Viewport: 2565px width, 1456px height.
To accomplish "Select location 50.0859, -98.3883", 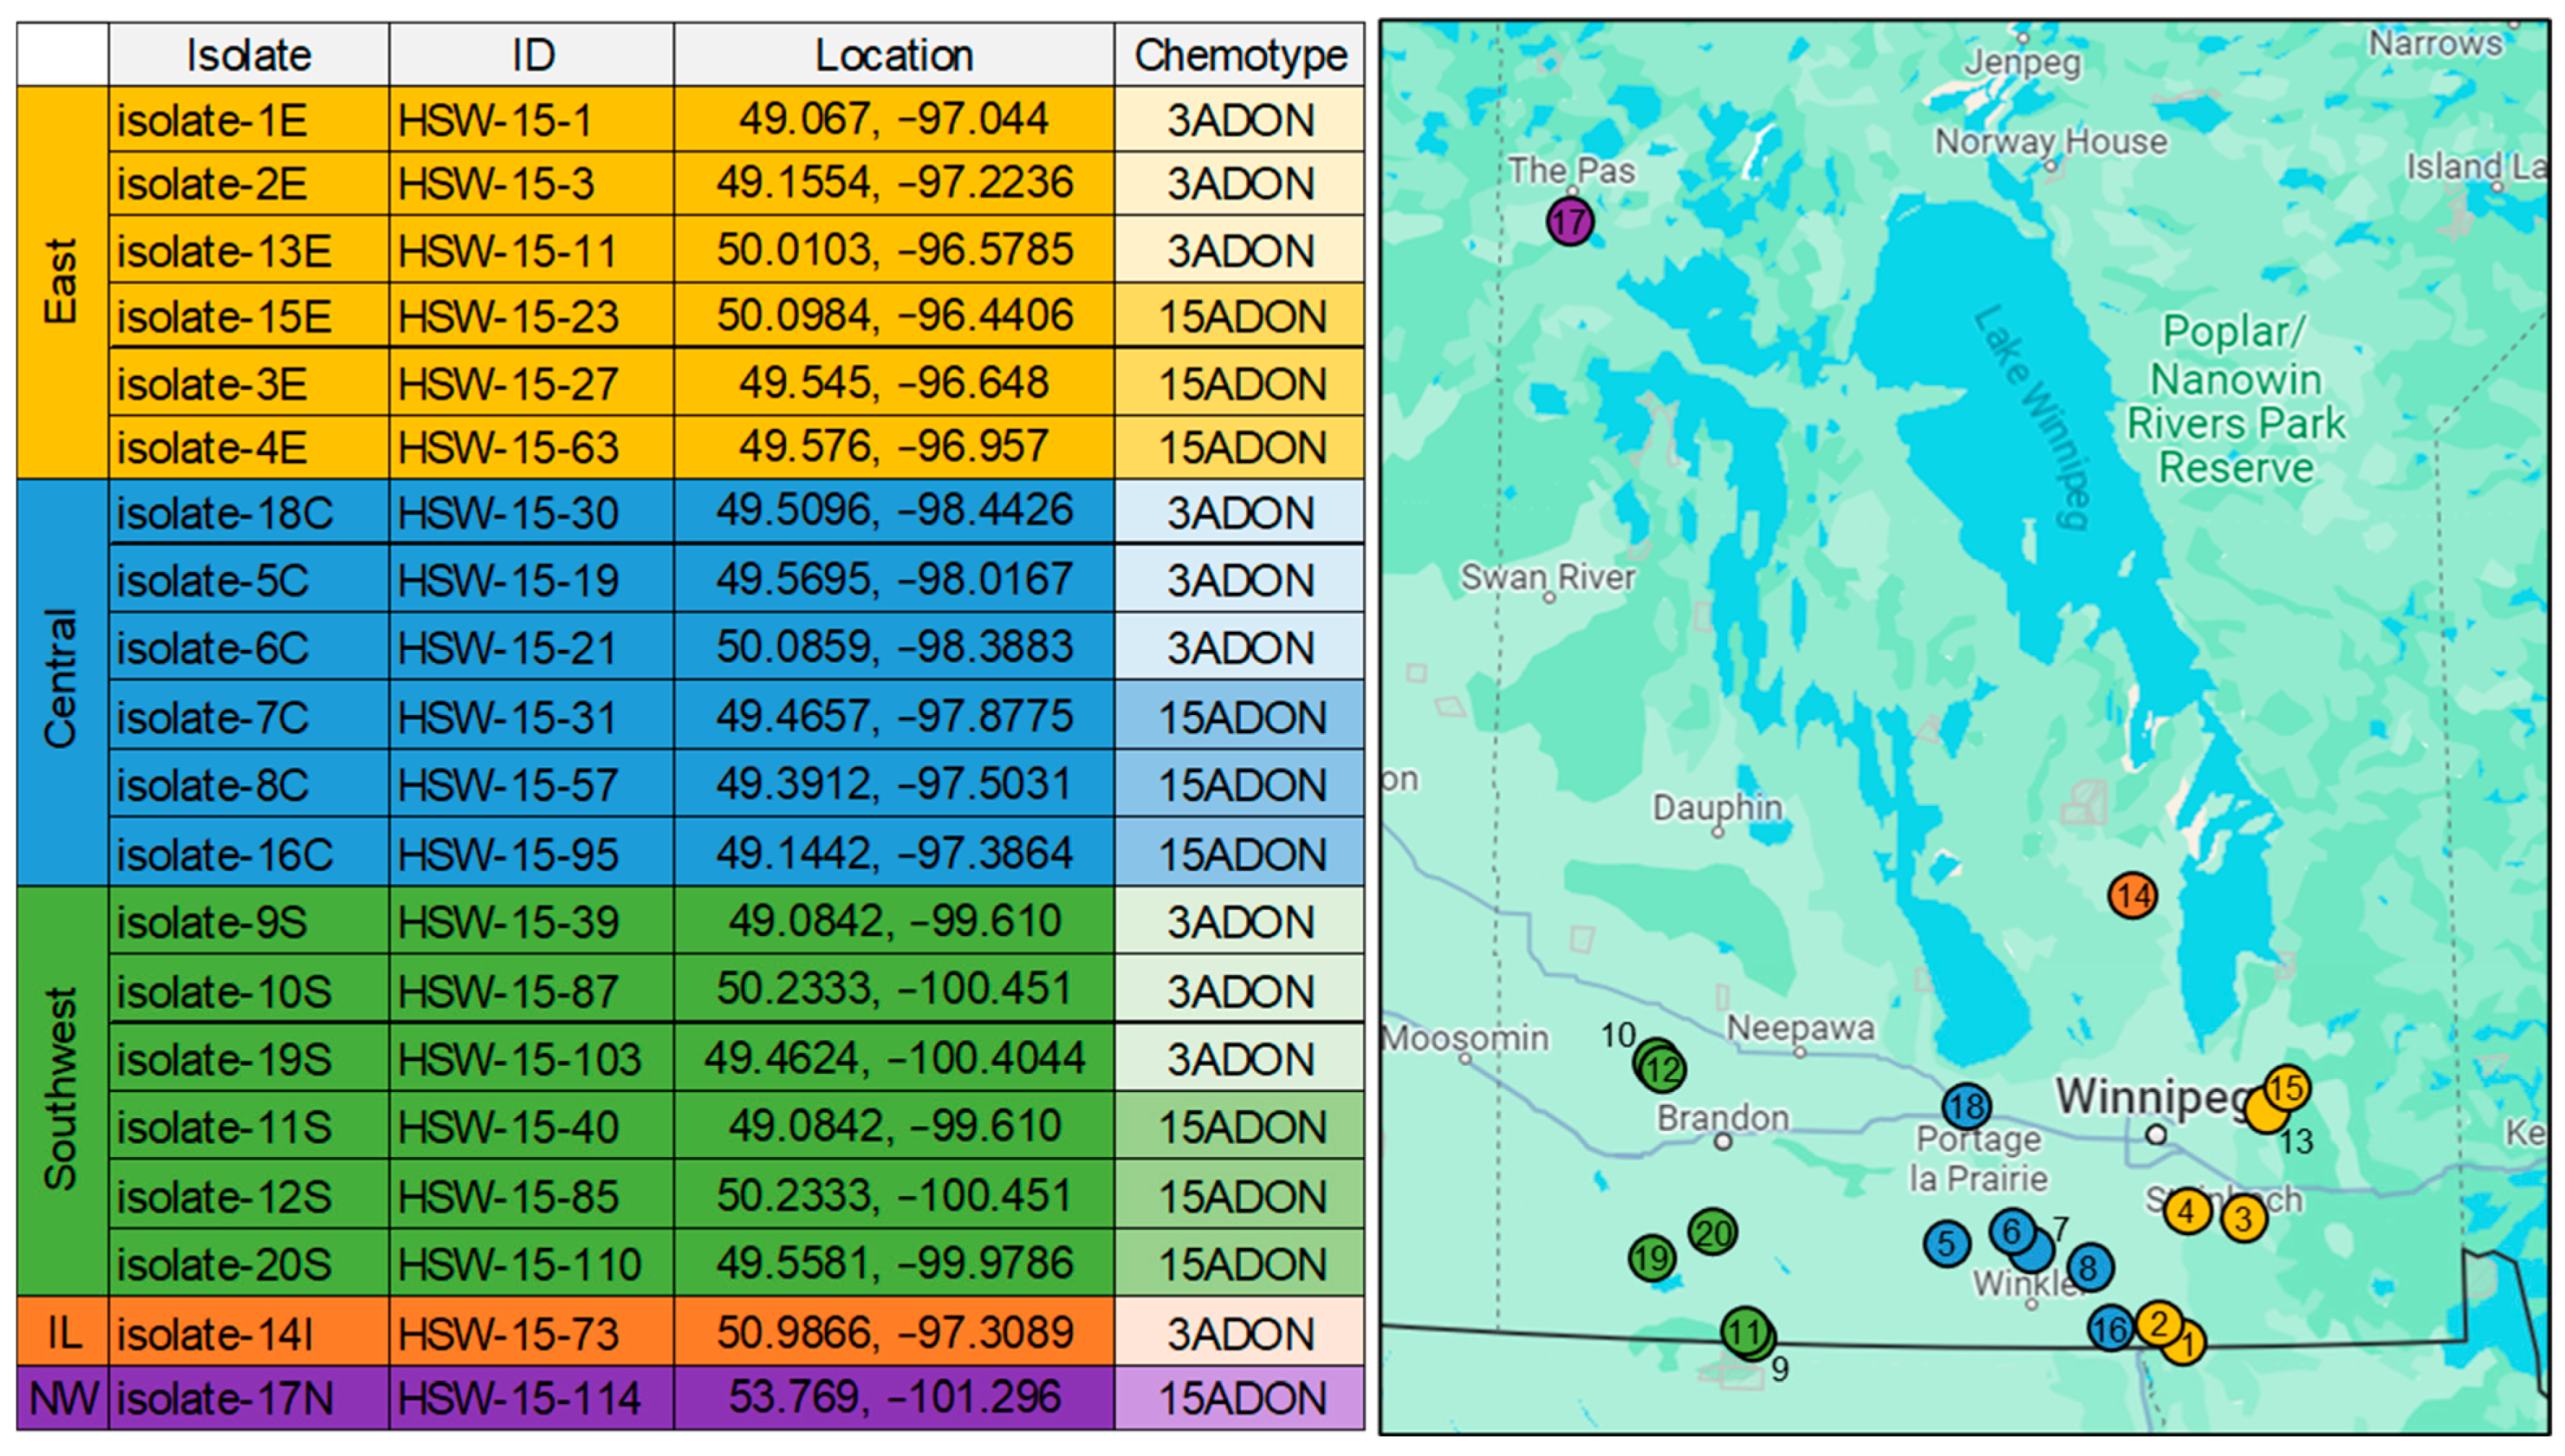I will coord(894,647).
